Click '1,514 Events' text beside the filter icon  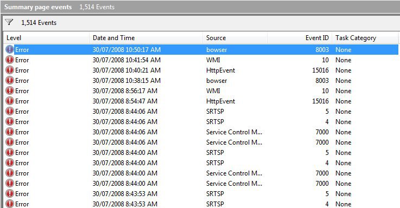[39, 23]
